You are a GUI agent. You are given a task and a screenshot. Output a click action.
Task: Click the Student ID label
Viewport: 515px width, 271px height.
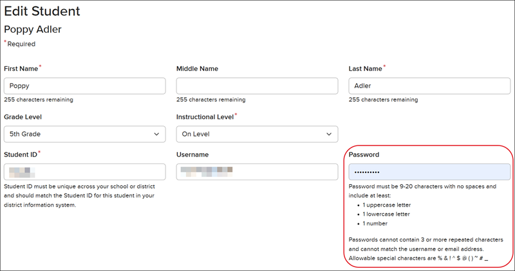pos(21,154)
